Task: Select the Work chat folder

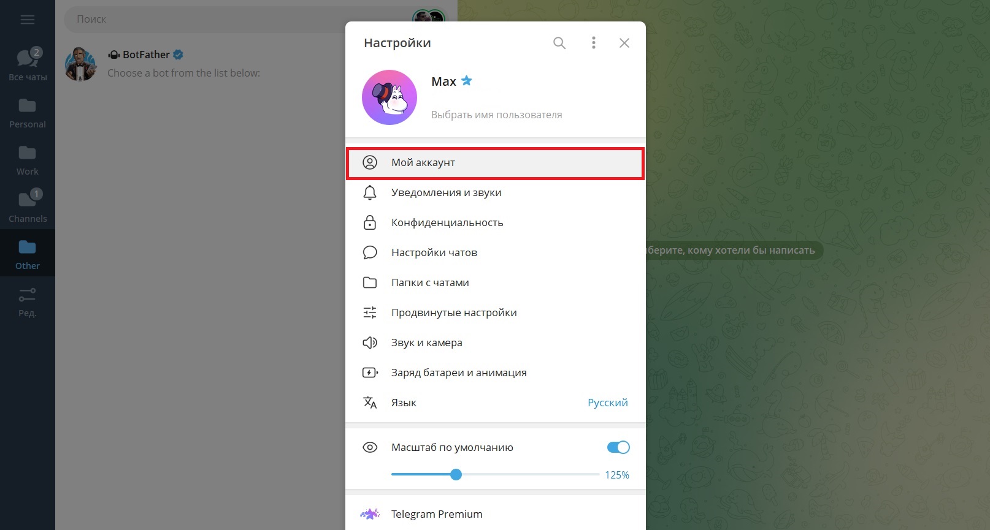Action: pyautogui.click(x=28, y=160)
